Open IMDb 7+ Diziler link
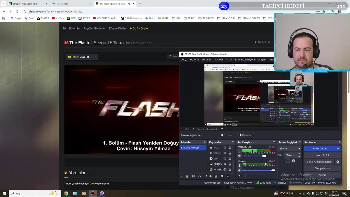This screenshot has width=350, height=197. click(139, 28)
